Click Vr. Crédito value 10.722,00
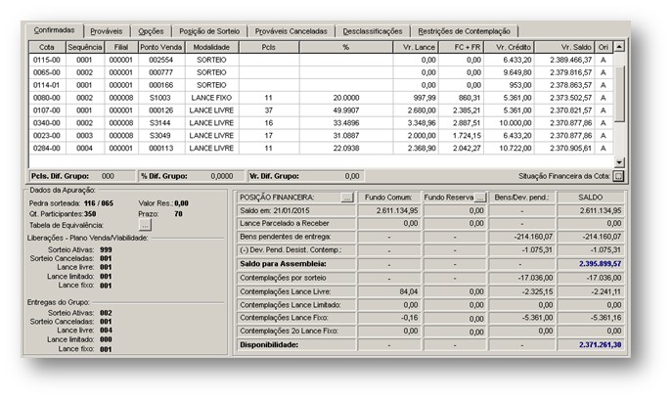This screenshot has height=399, width=672. 509,148
